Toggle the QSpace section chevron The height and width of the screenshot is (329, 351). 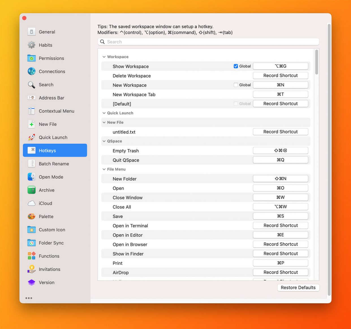104,141
